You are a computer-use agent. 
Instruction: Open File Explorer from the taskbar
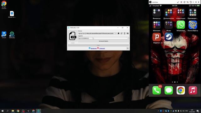click(13, 111)
